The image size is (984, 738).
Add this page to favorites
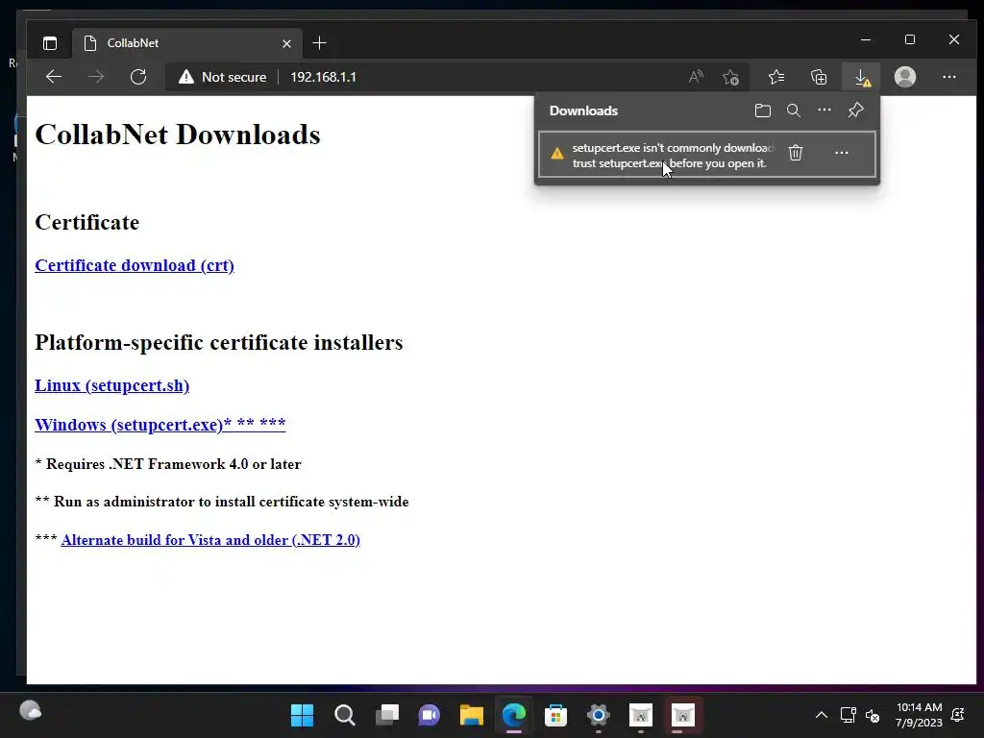730,77
